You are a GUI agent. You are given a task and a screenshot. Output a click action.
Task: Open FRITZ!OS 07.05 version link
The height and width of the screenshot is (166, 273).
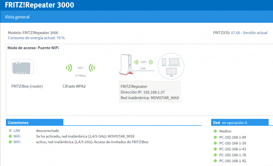(x=249, y=33)
